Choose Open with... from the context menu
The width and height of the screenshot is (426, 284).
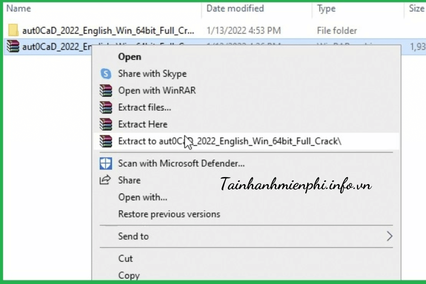[142, 197]
